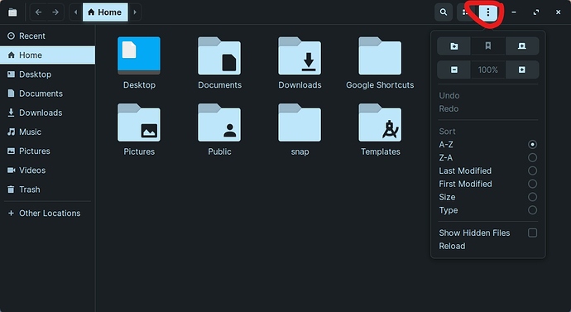Viewport: 571px width, 312px height.
Task: Select the Google Shortcuts folder
Action: pyautogui.click(x=380, y=55)
